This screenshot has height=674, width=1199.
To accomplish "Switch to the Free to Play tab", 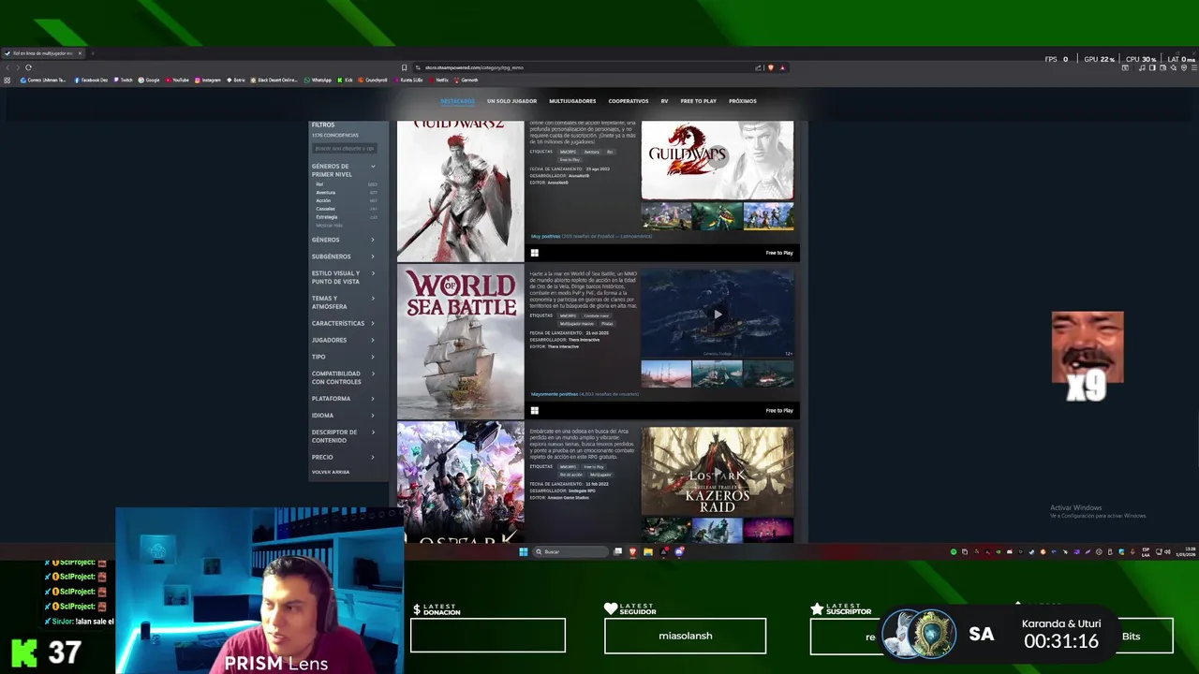I will (x=699, y=101).
